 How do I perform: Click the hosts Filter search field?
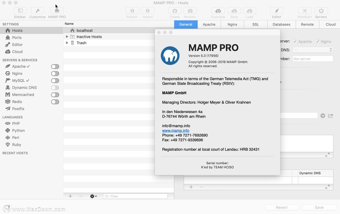pos(135,196)
